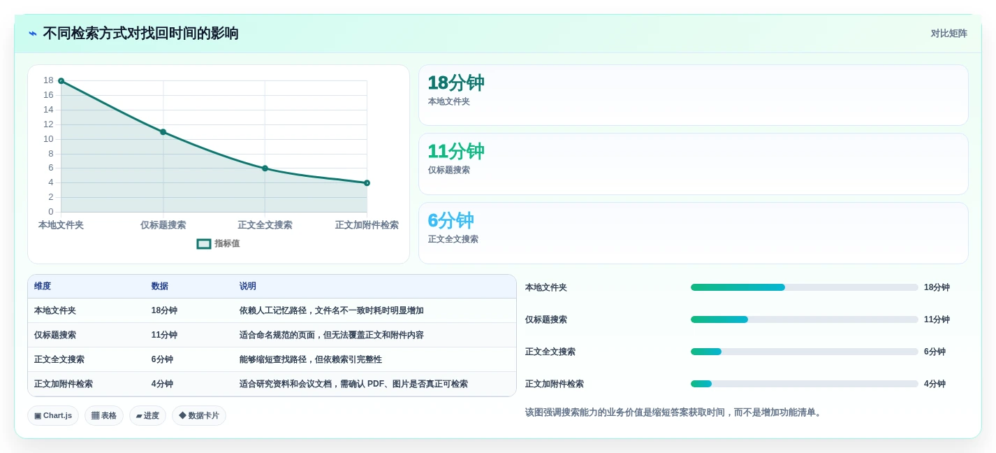Click the 正文加附件检索 x-axis label
This screenshot has height=453, width=996.
tap(367, 225)
